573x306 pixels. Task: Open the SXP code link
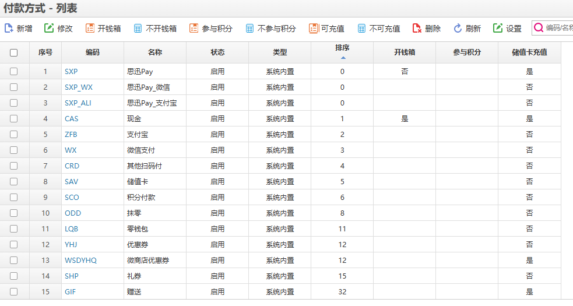coord(71,71)
